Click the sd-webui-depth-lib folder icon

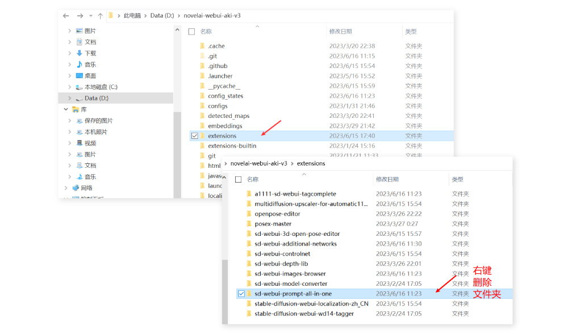pos(249,264)
